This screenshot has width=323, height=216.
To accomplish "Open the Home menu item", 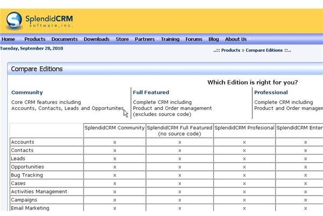I will [8, 39].
